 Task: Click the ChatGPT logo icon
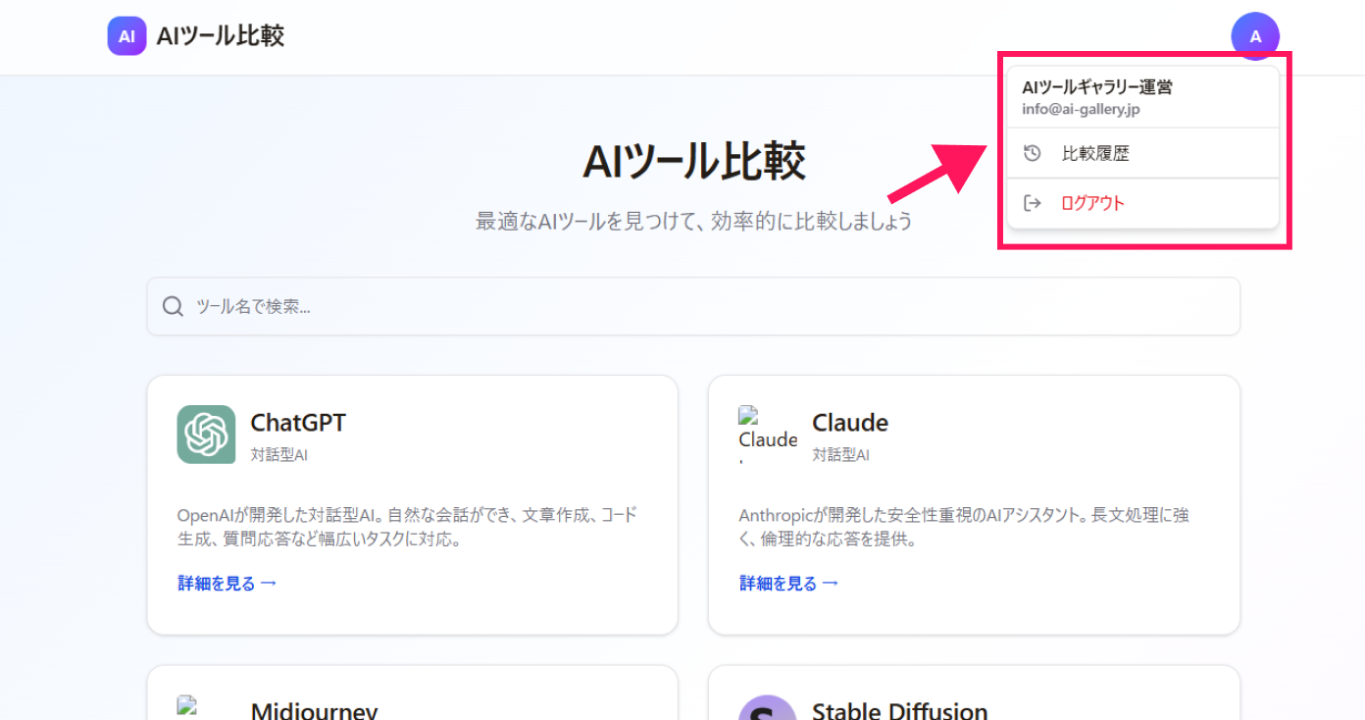click(x=206, y=435)
